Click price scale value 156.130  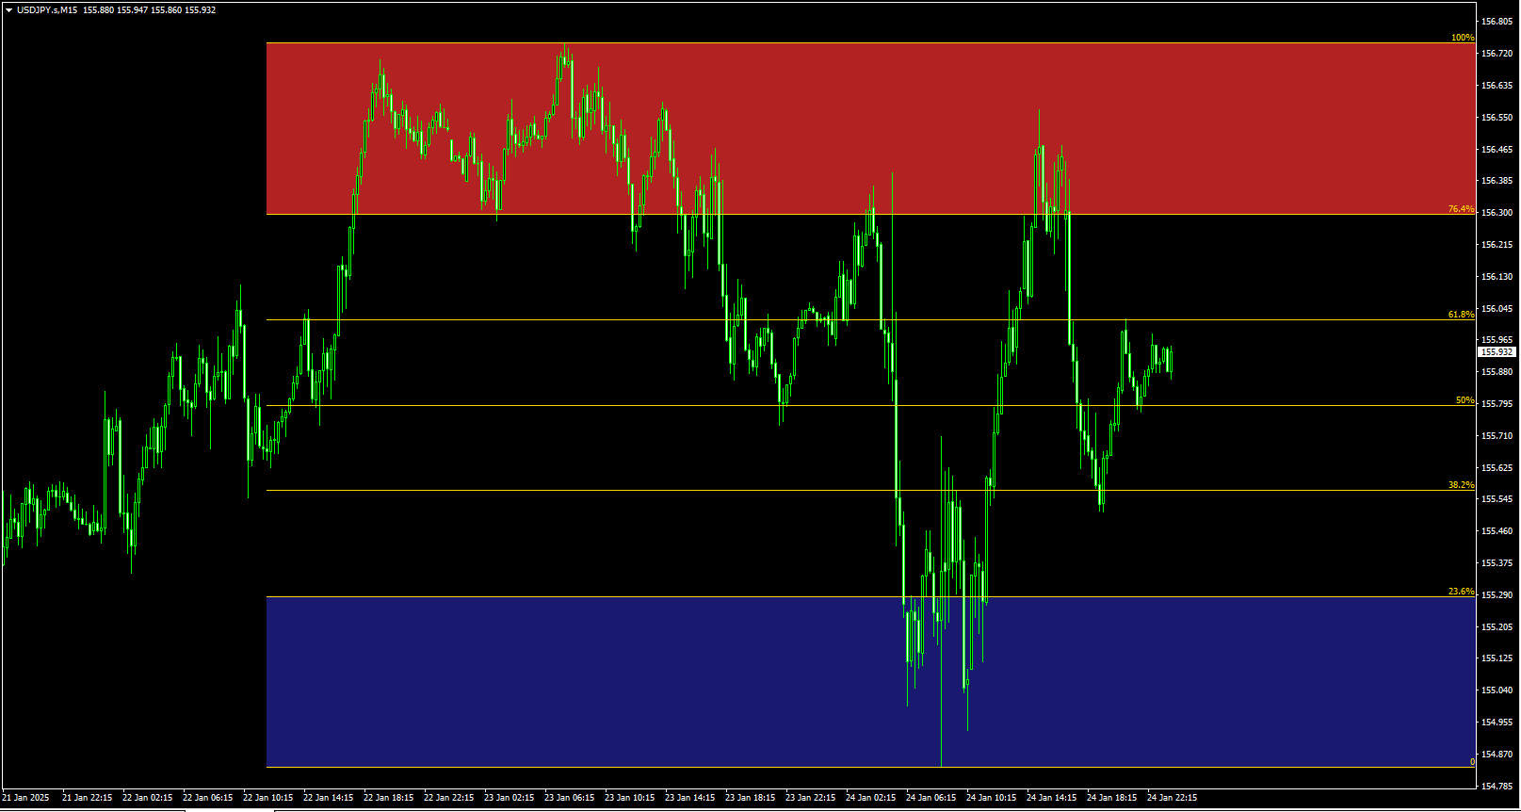(x=1497, y=277)
